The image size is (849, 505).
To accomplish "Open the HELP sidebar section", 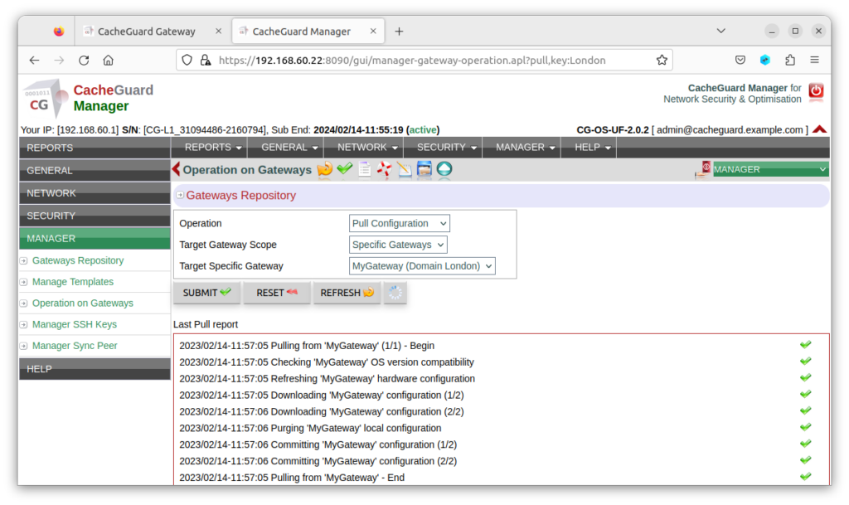I will pyautogui.click(x=95, y=369).
